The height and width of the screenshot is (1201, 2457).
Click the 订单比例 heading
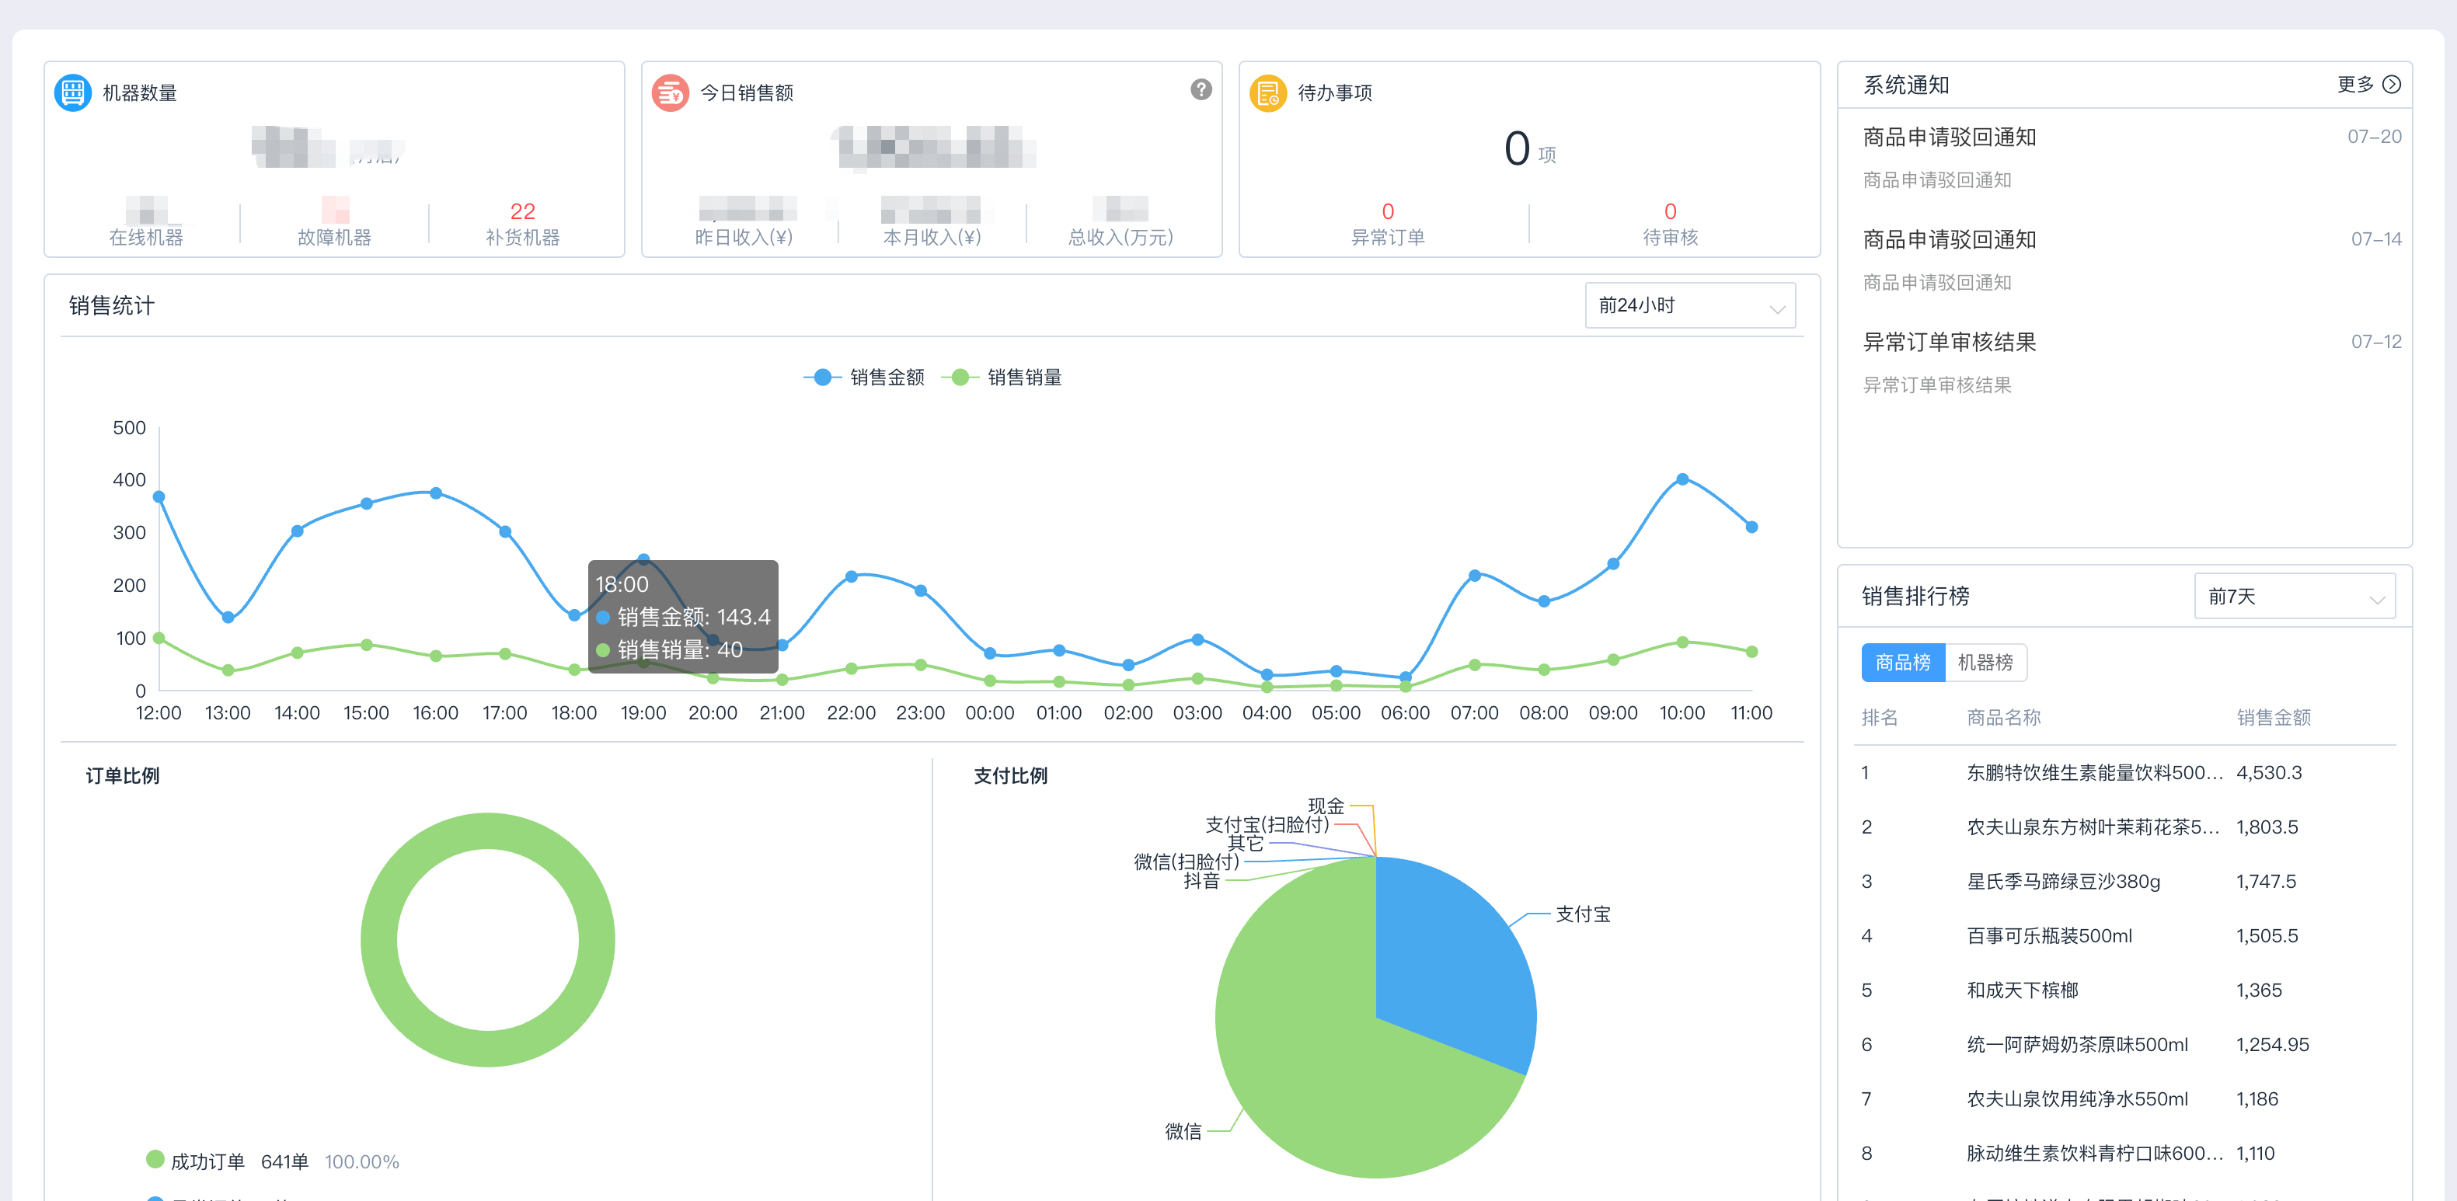tap(123, 775)
